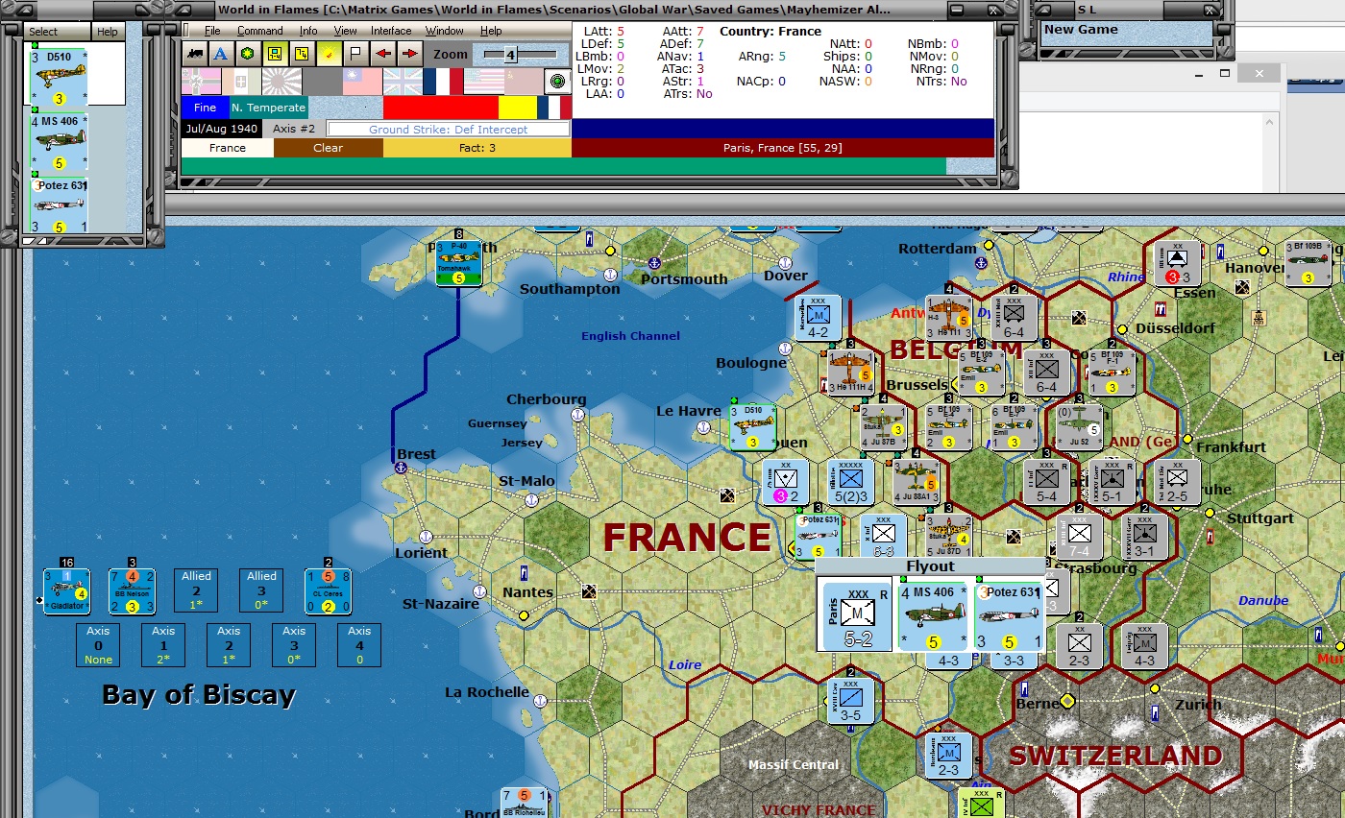Click the Select button in the unit panel
This screenshot has height=818, width=1345.
[x=57, y=31]
